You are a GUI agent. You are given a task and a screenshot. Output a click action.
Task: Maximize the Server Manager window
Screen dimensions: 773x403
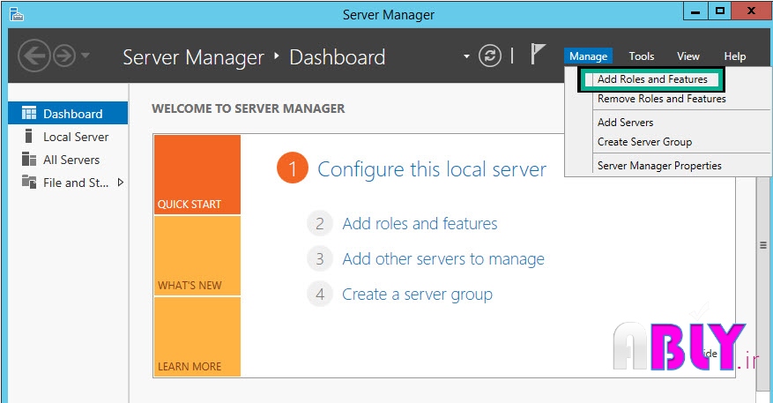(x=720, y=11)
